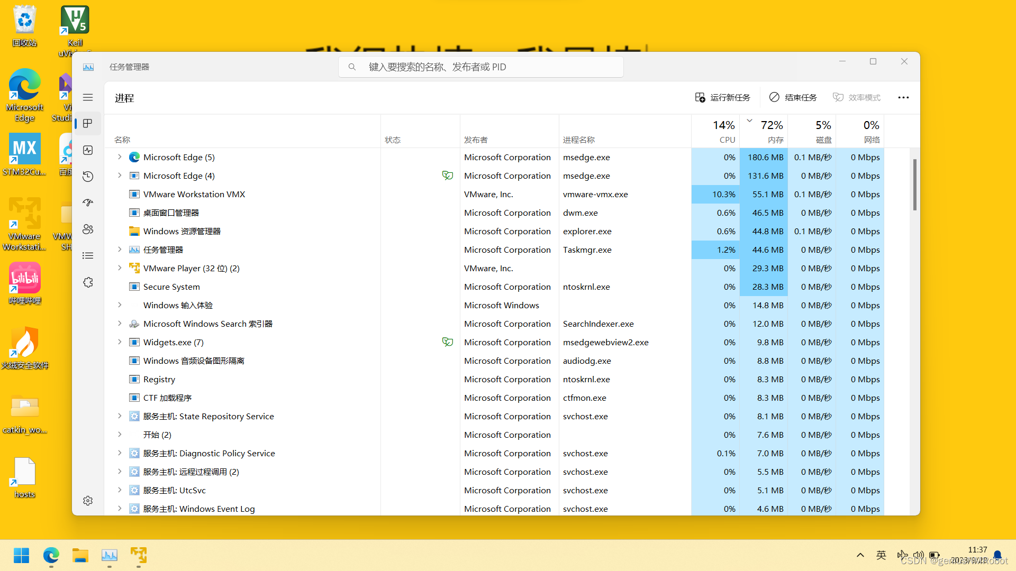Select the 火绒安全软件 desktop icon

point(25,348)
